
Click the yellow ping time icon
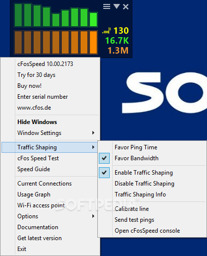click(107, 31)
